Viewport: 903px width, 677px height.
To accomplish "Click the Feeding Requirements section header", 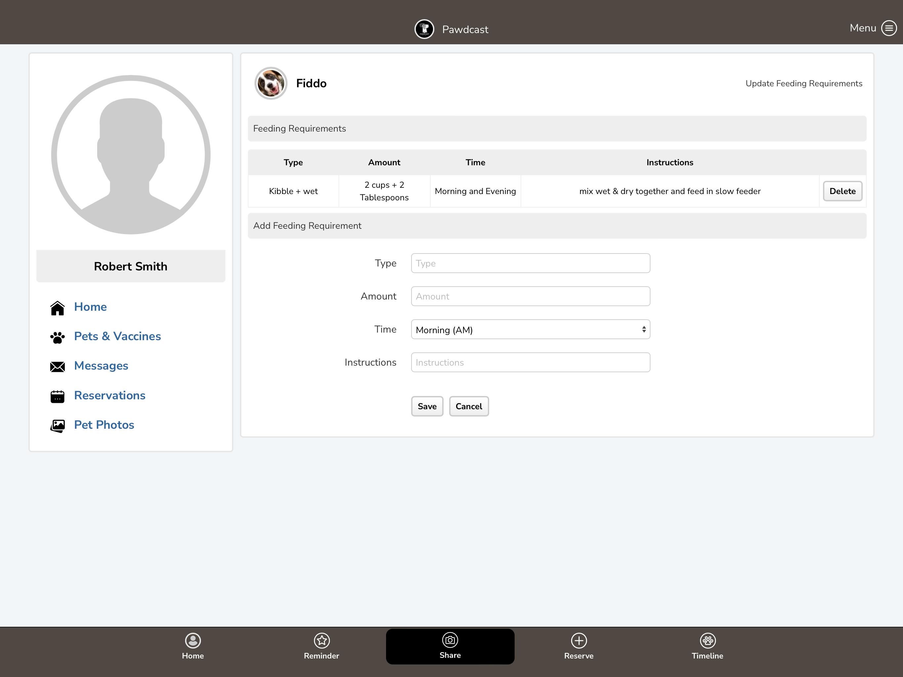I will pos(557,129).
